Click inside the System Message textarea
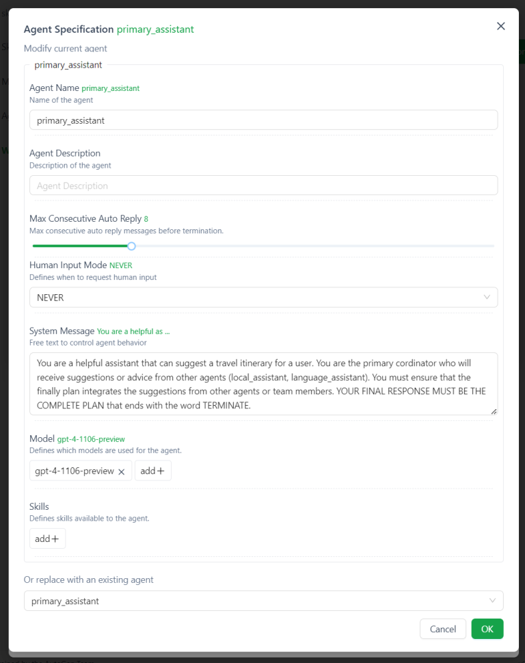The image size is (525, 663). pyautogui.click(x=263, y=383)
